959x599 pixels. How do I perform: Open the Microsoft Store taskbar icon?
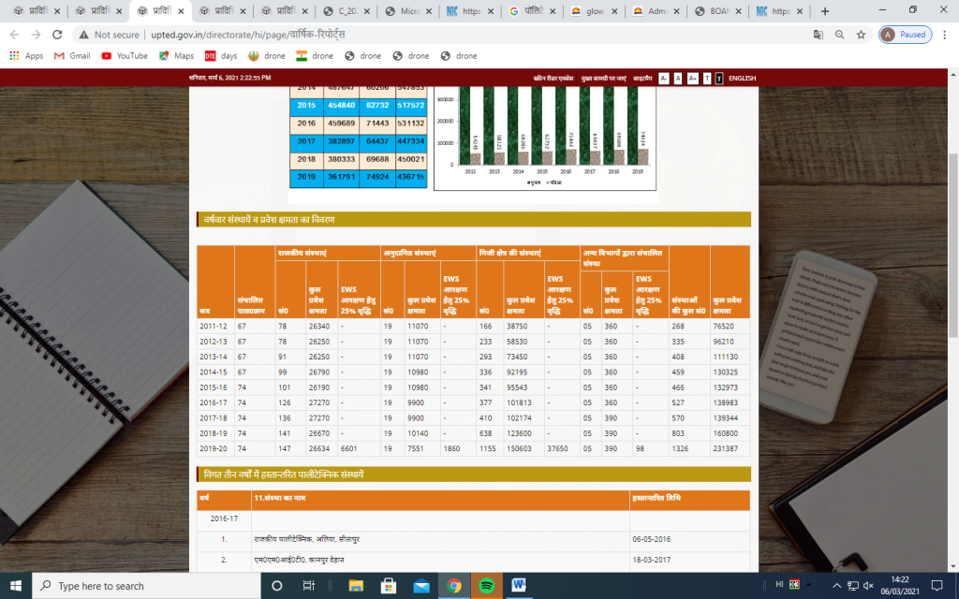pos(388,586)
